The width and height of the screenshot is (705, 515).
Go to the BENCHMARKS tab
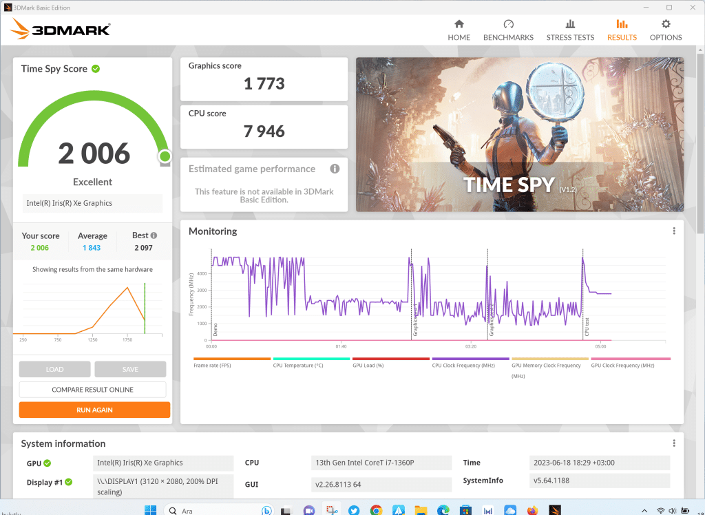point(508,30)
